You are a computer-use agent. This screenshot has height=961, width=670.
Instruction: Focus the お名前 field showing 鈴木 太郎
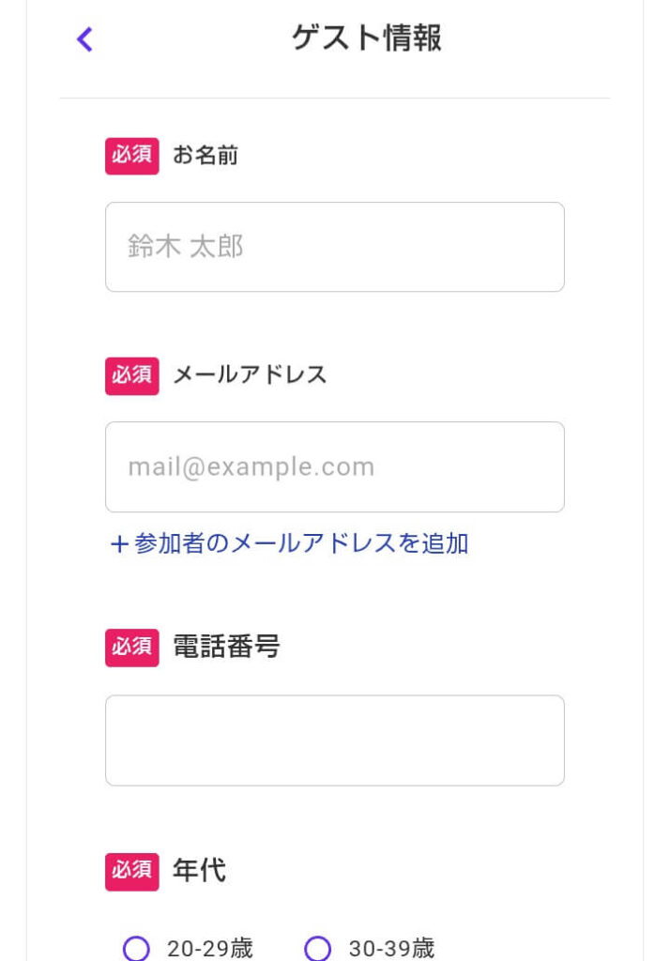tap(335, 247)
